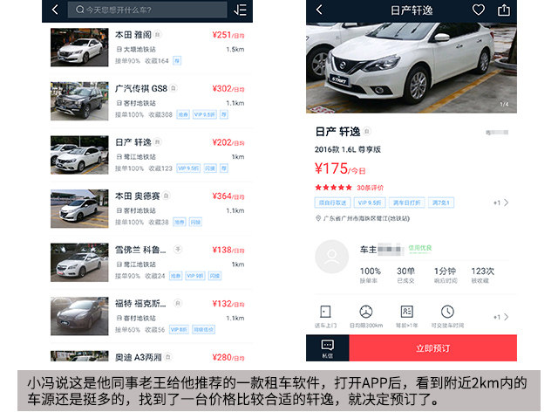Select the 本田 雅阁 listing
Screen dimensions: 558x419
click(x=148, y=48)
